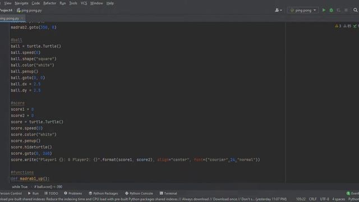
Task: Change the 4 spaces indent setting
Action: pos(339,199)
